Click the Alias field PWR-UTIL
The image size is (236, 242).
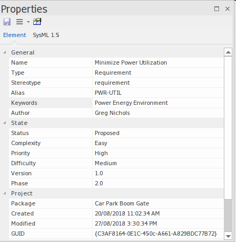click(x=158, y=93)
